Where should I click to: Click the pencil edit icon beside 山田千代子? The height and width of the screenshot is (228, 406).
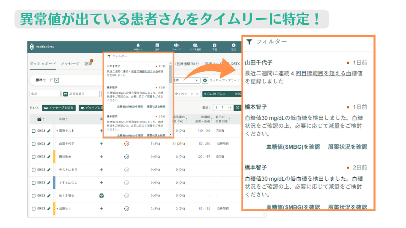point(49,144)
